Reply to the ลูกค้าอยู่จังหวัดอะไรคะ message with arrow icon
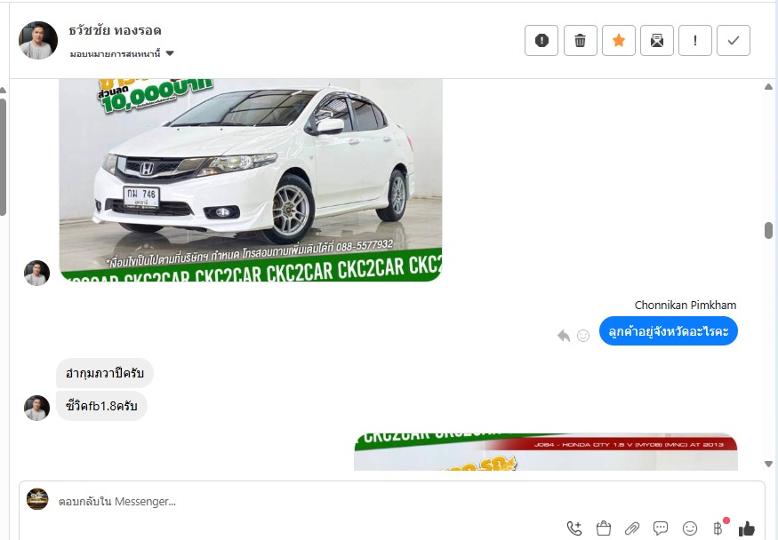The height and width of the screenshot is (540, 778). pyautogui.click(x=564, y=336)
